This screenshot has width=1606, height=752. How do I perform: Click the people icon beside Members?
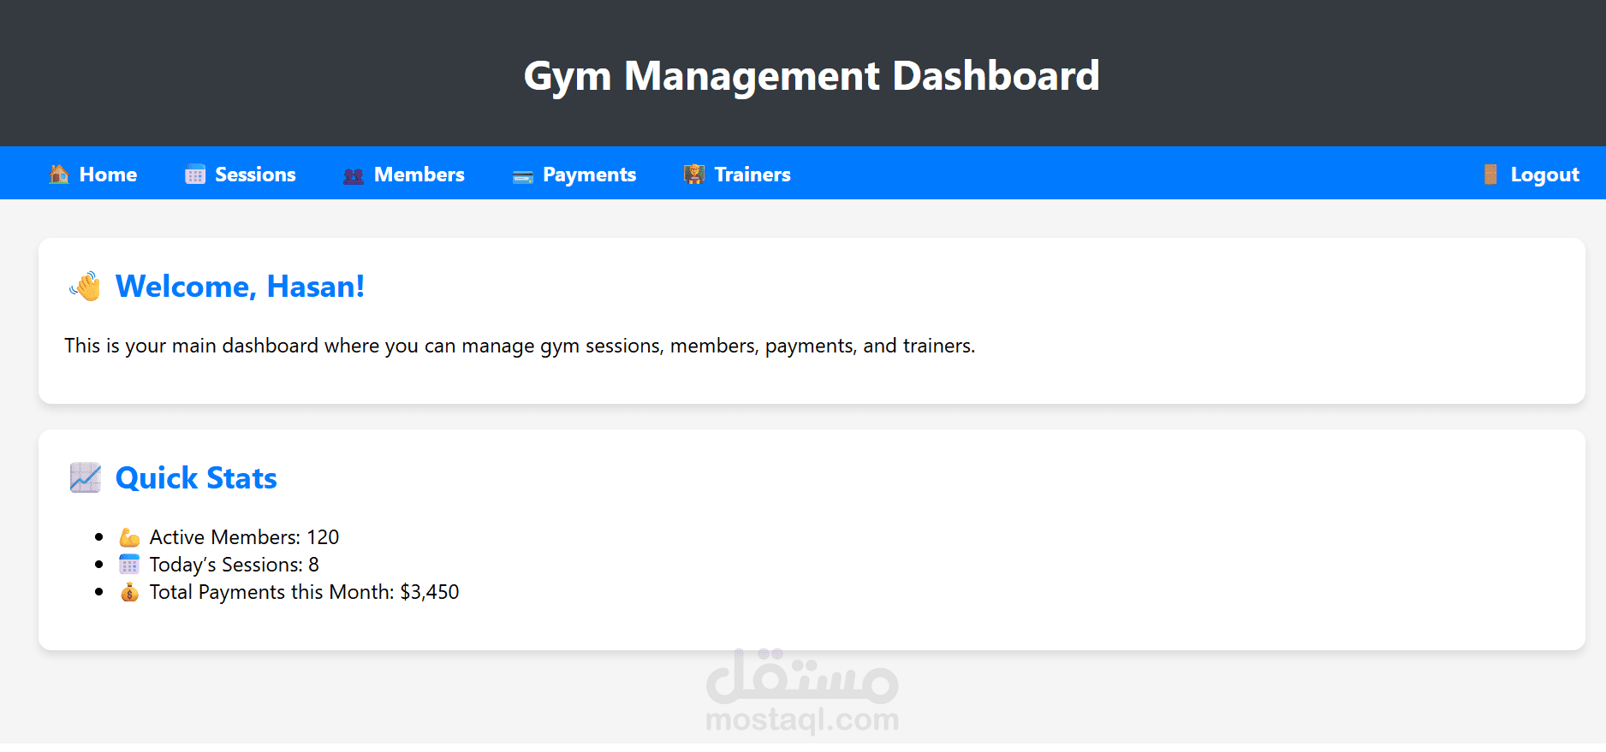pyautogui.click(x=354, y=175)
